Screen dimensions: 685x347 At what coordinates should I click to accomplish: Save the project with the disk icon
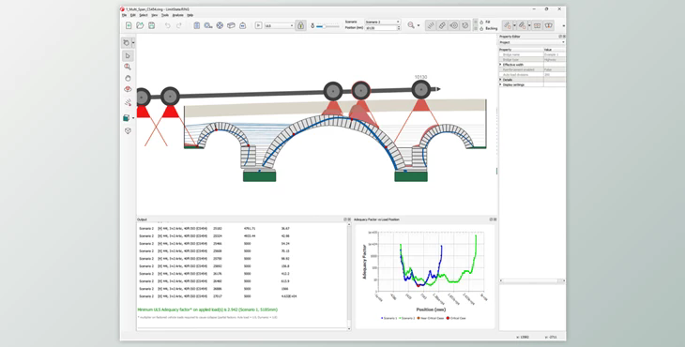coord(151,25)
